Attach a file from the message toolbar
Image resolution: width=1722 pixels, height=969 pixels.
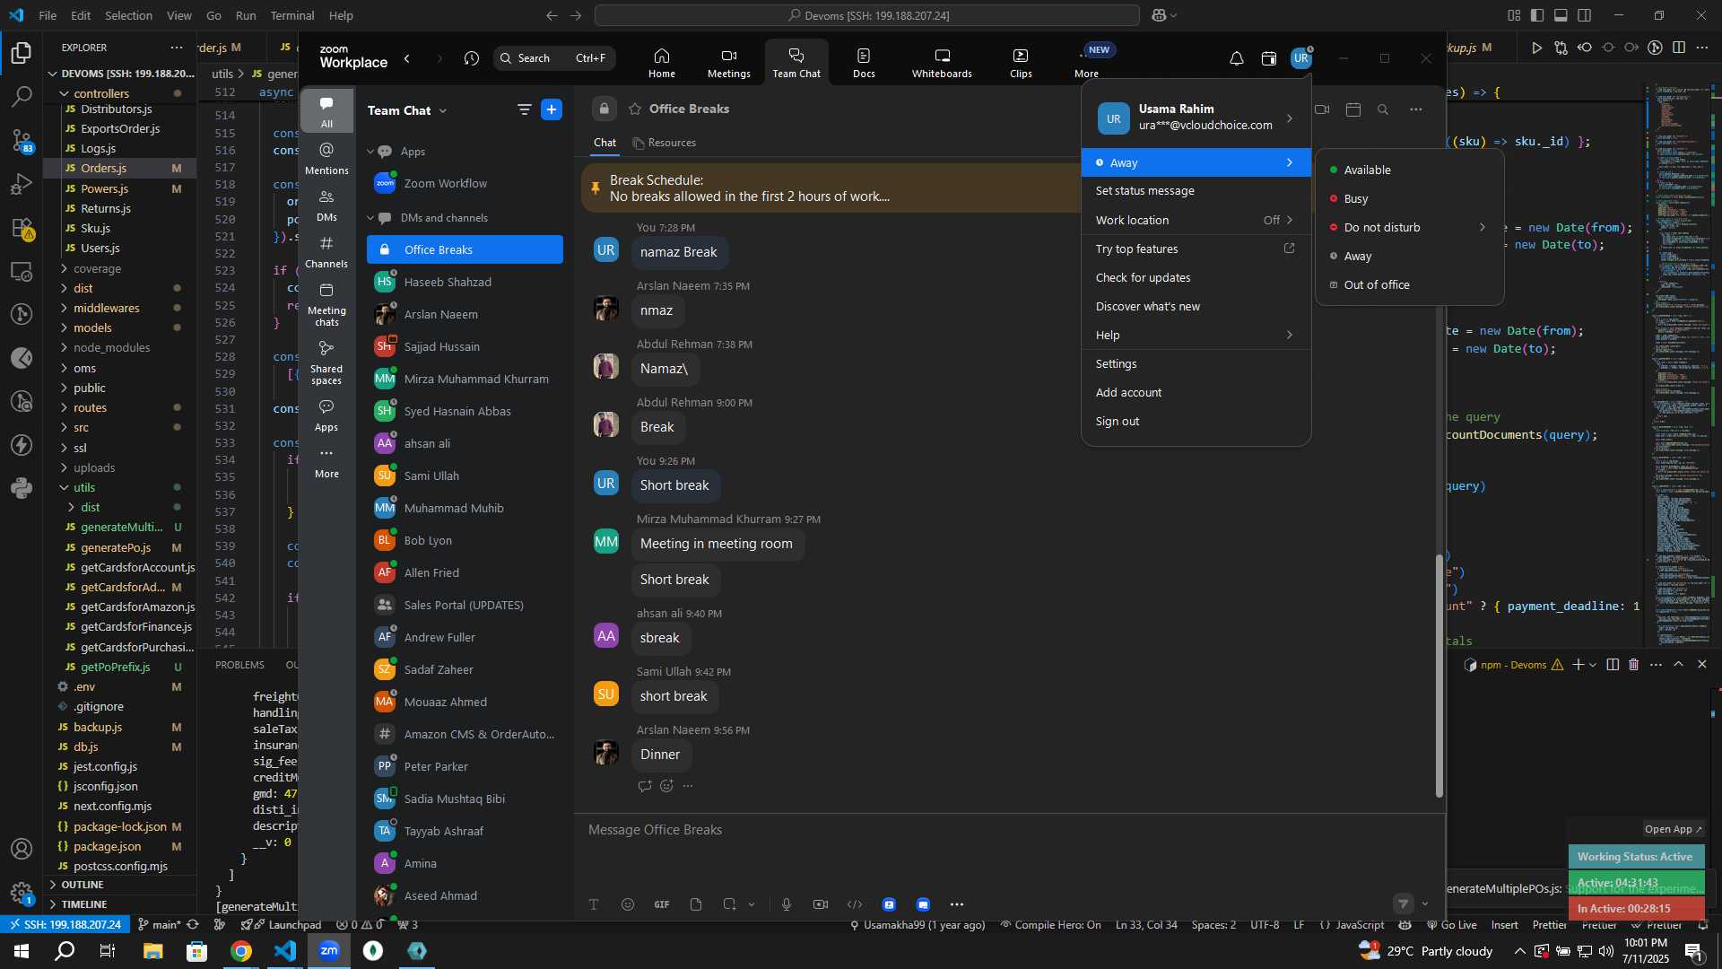pyautogui.click(x=696, y=904)
